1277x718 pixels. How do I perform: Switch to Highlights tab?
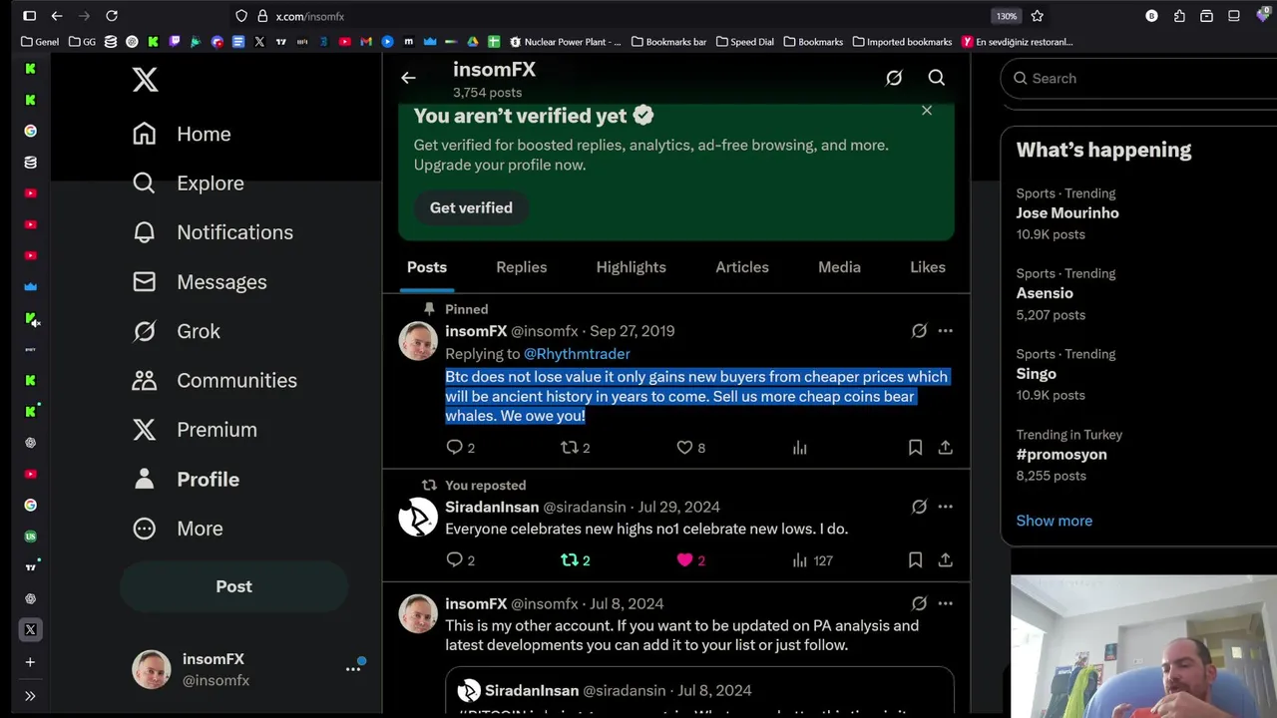[x=632, y=267]
